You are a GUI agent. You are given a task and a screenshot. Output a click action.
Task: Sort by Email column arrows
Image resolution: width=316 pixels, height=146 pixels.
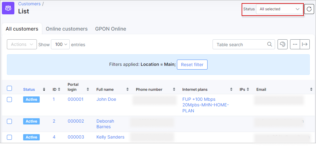(311, 90)
